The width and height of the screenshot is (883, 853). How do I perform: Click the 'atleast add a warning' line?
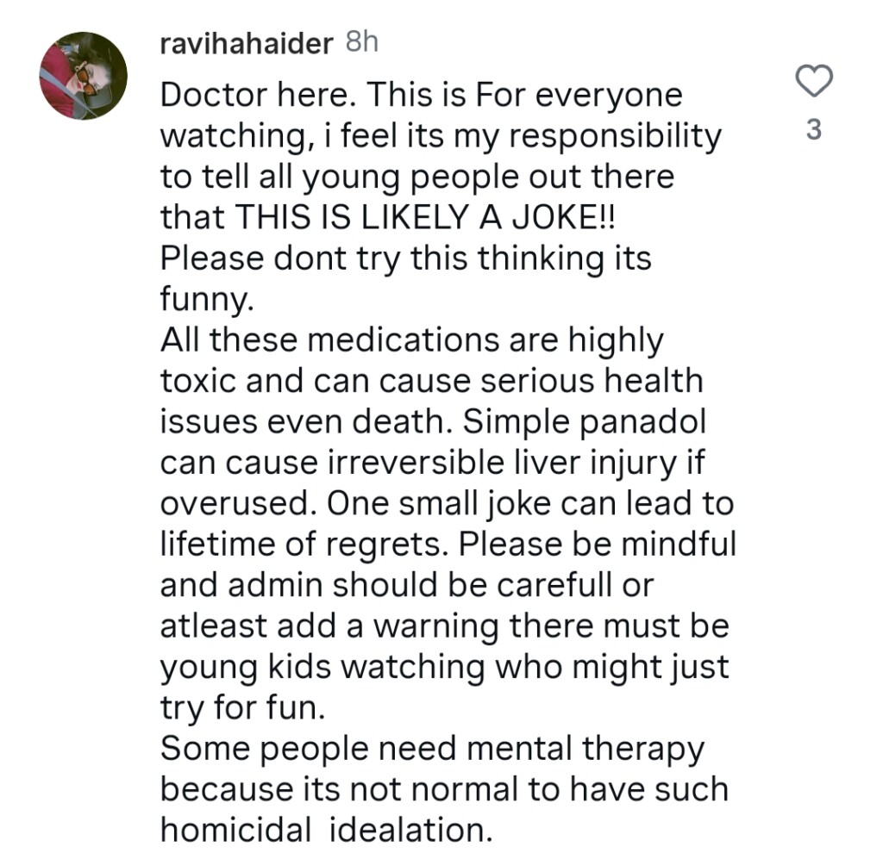click(330, 626)
